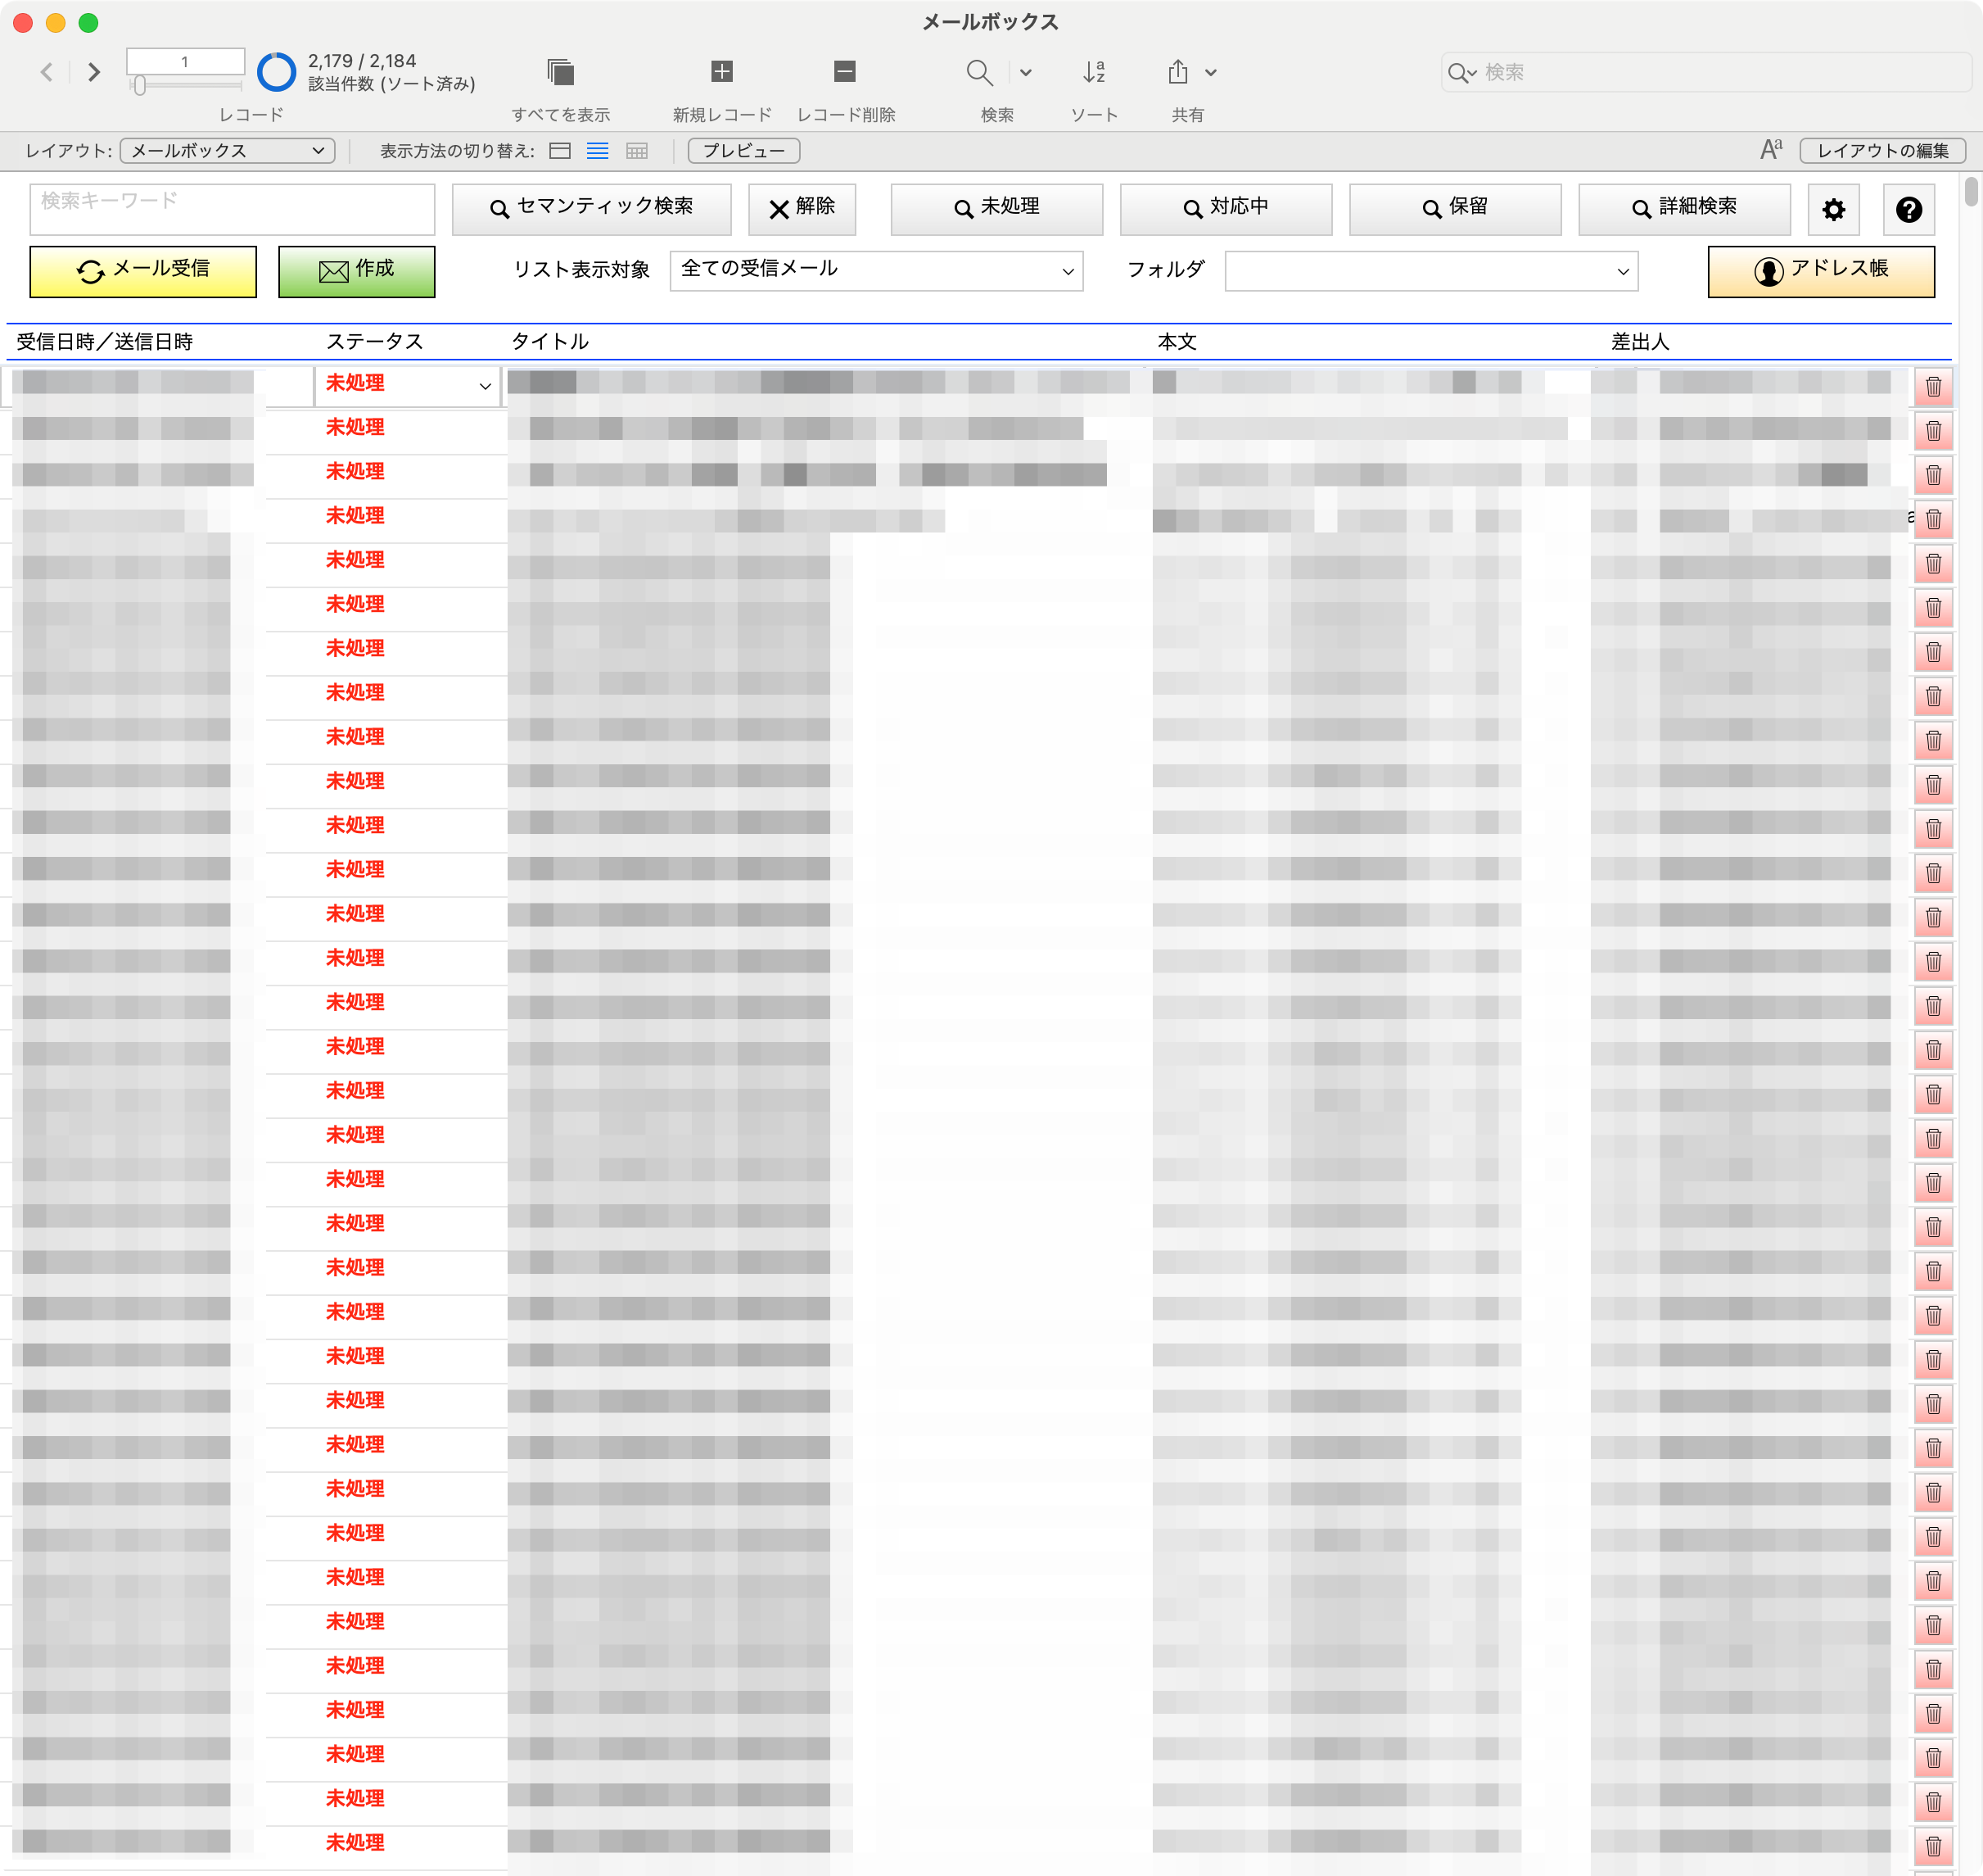1983x1876 pixels.
Task: Go to the next record arrow
Action: point(94,72)
